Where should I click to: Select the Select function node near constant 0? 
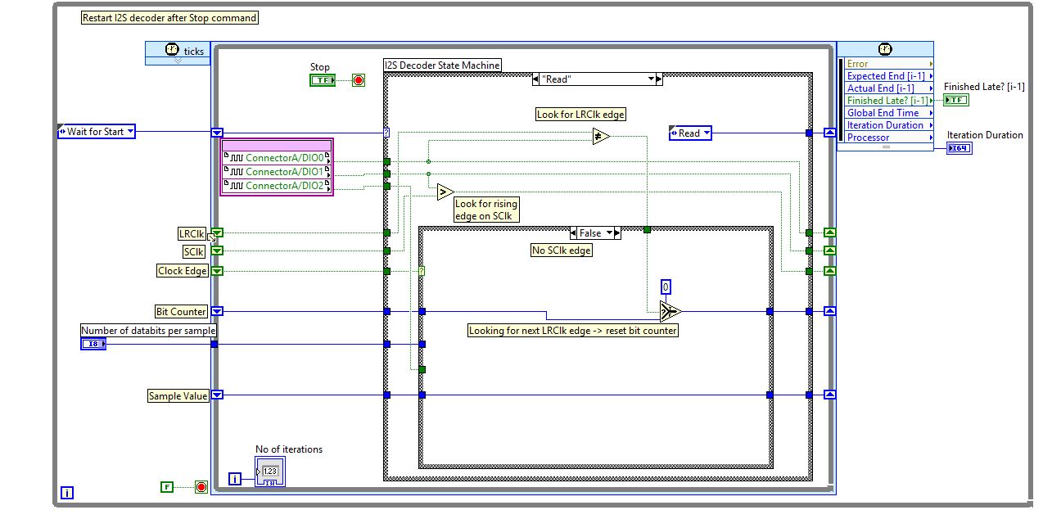point(670,311)
